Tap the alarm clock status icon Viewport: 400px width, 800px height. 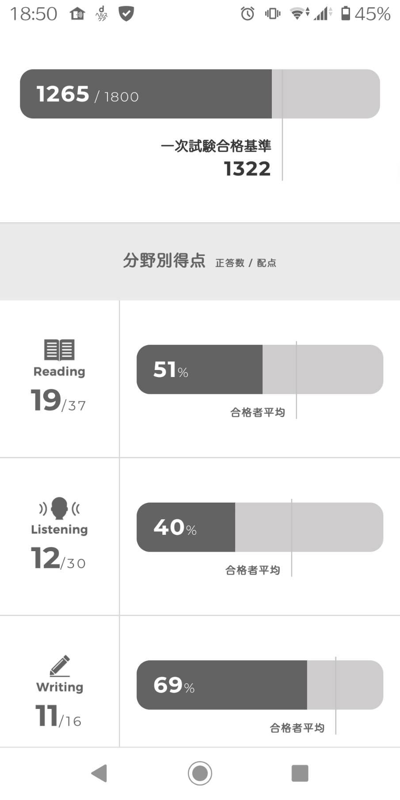[x=248, y=14]
